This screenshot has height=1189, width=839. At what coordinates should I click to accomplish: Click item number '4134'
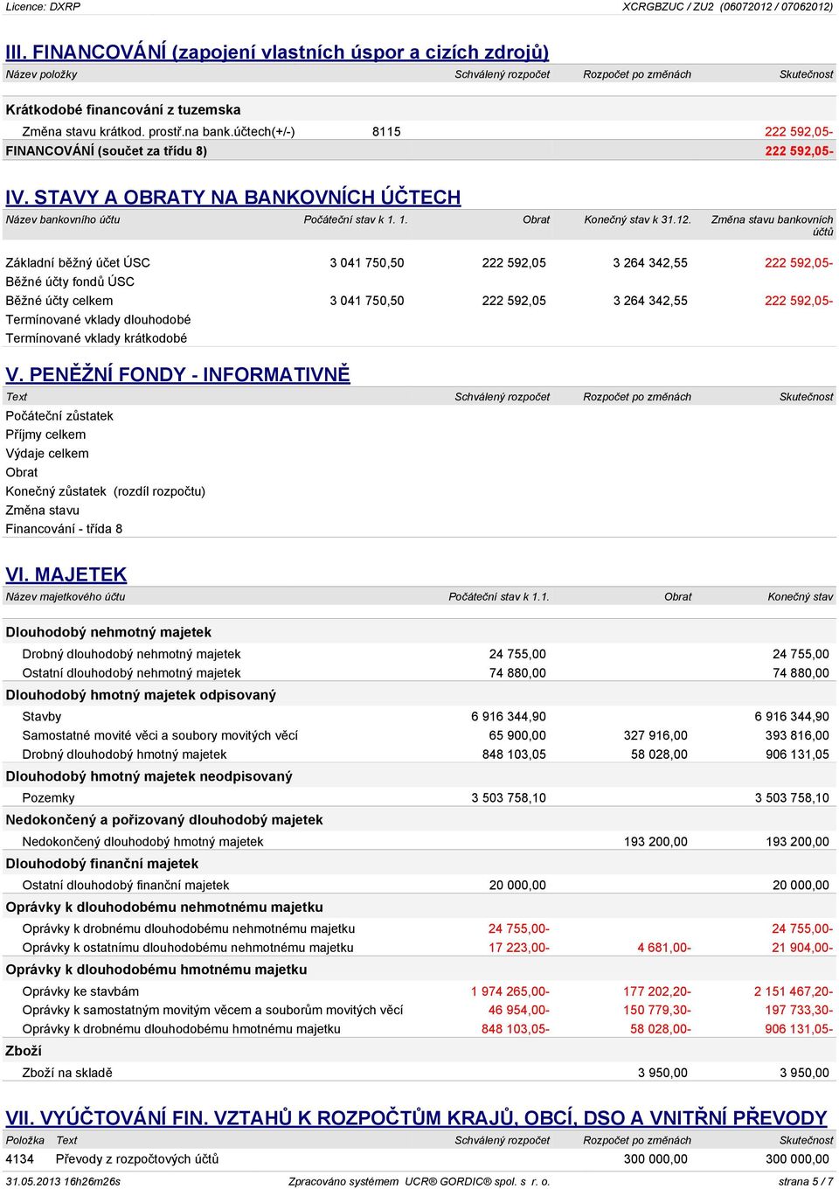pos(19,1159)
